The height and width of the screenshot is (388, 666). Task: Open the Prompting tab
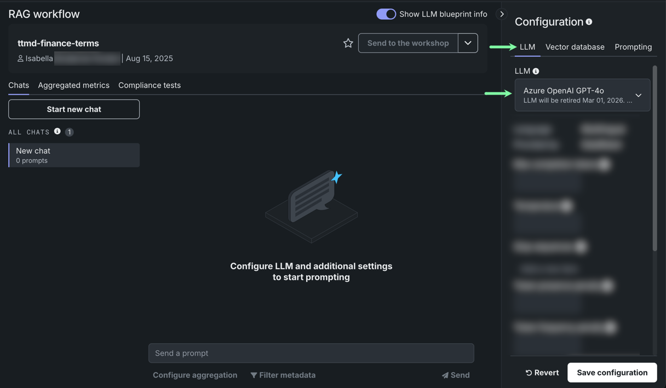click(633, 47)
